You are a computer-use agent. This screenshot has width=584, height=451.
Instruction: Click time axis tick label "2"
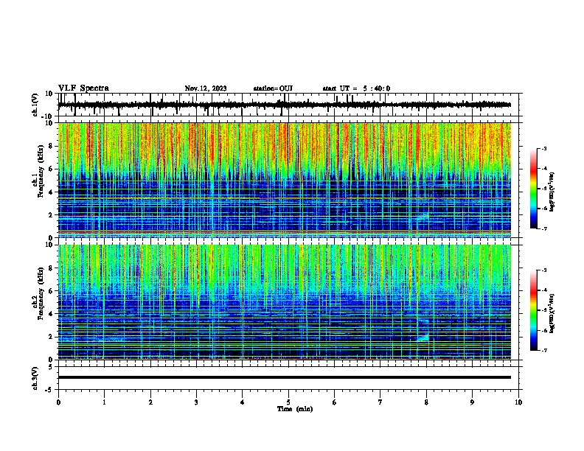point(150,402)
